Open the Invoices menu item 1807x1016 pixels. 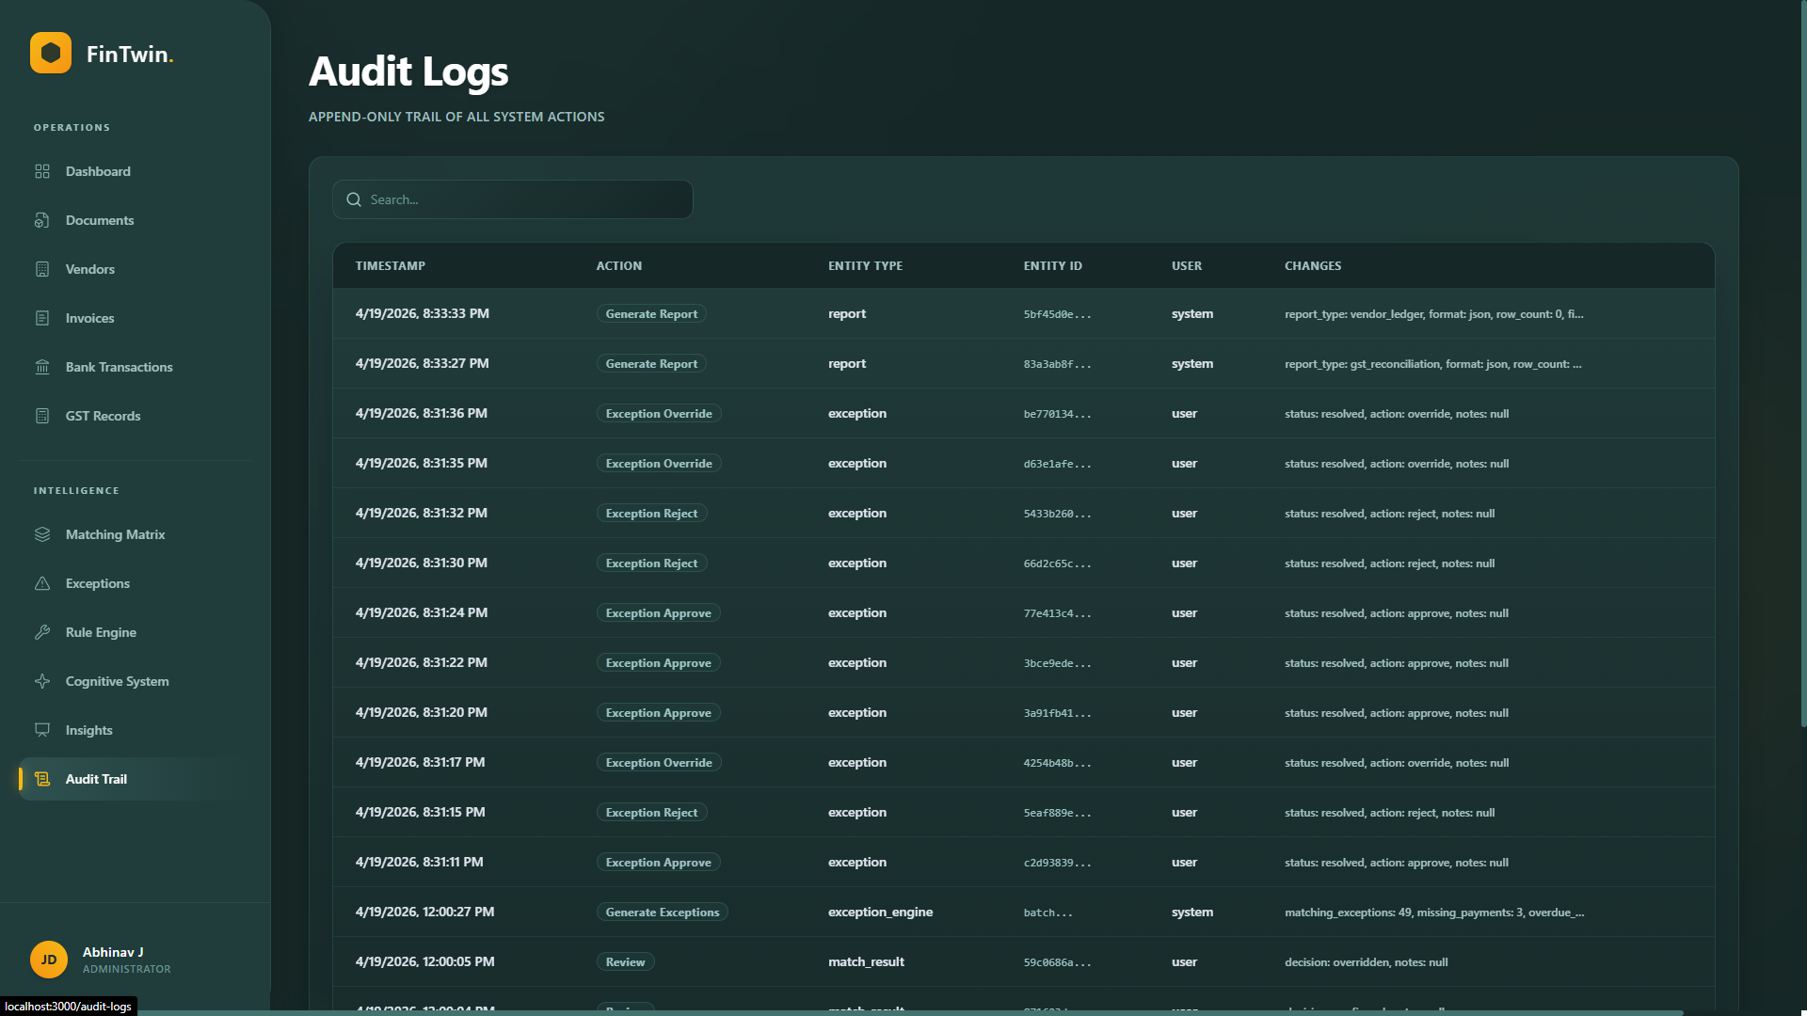pyautogui.click(x=90, y=318)
